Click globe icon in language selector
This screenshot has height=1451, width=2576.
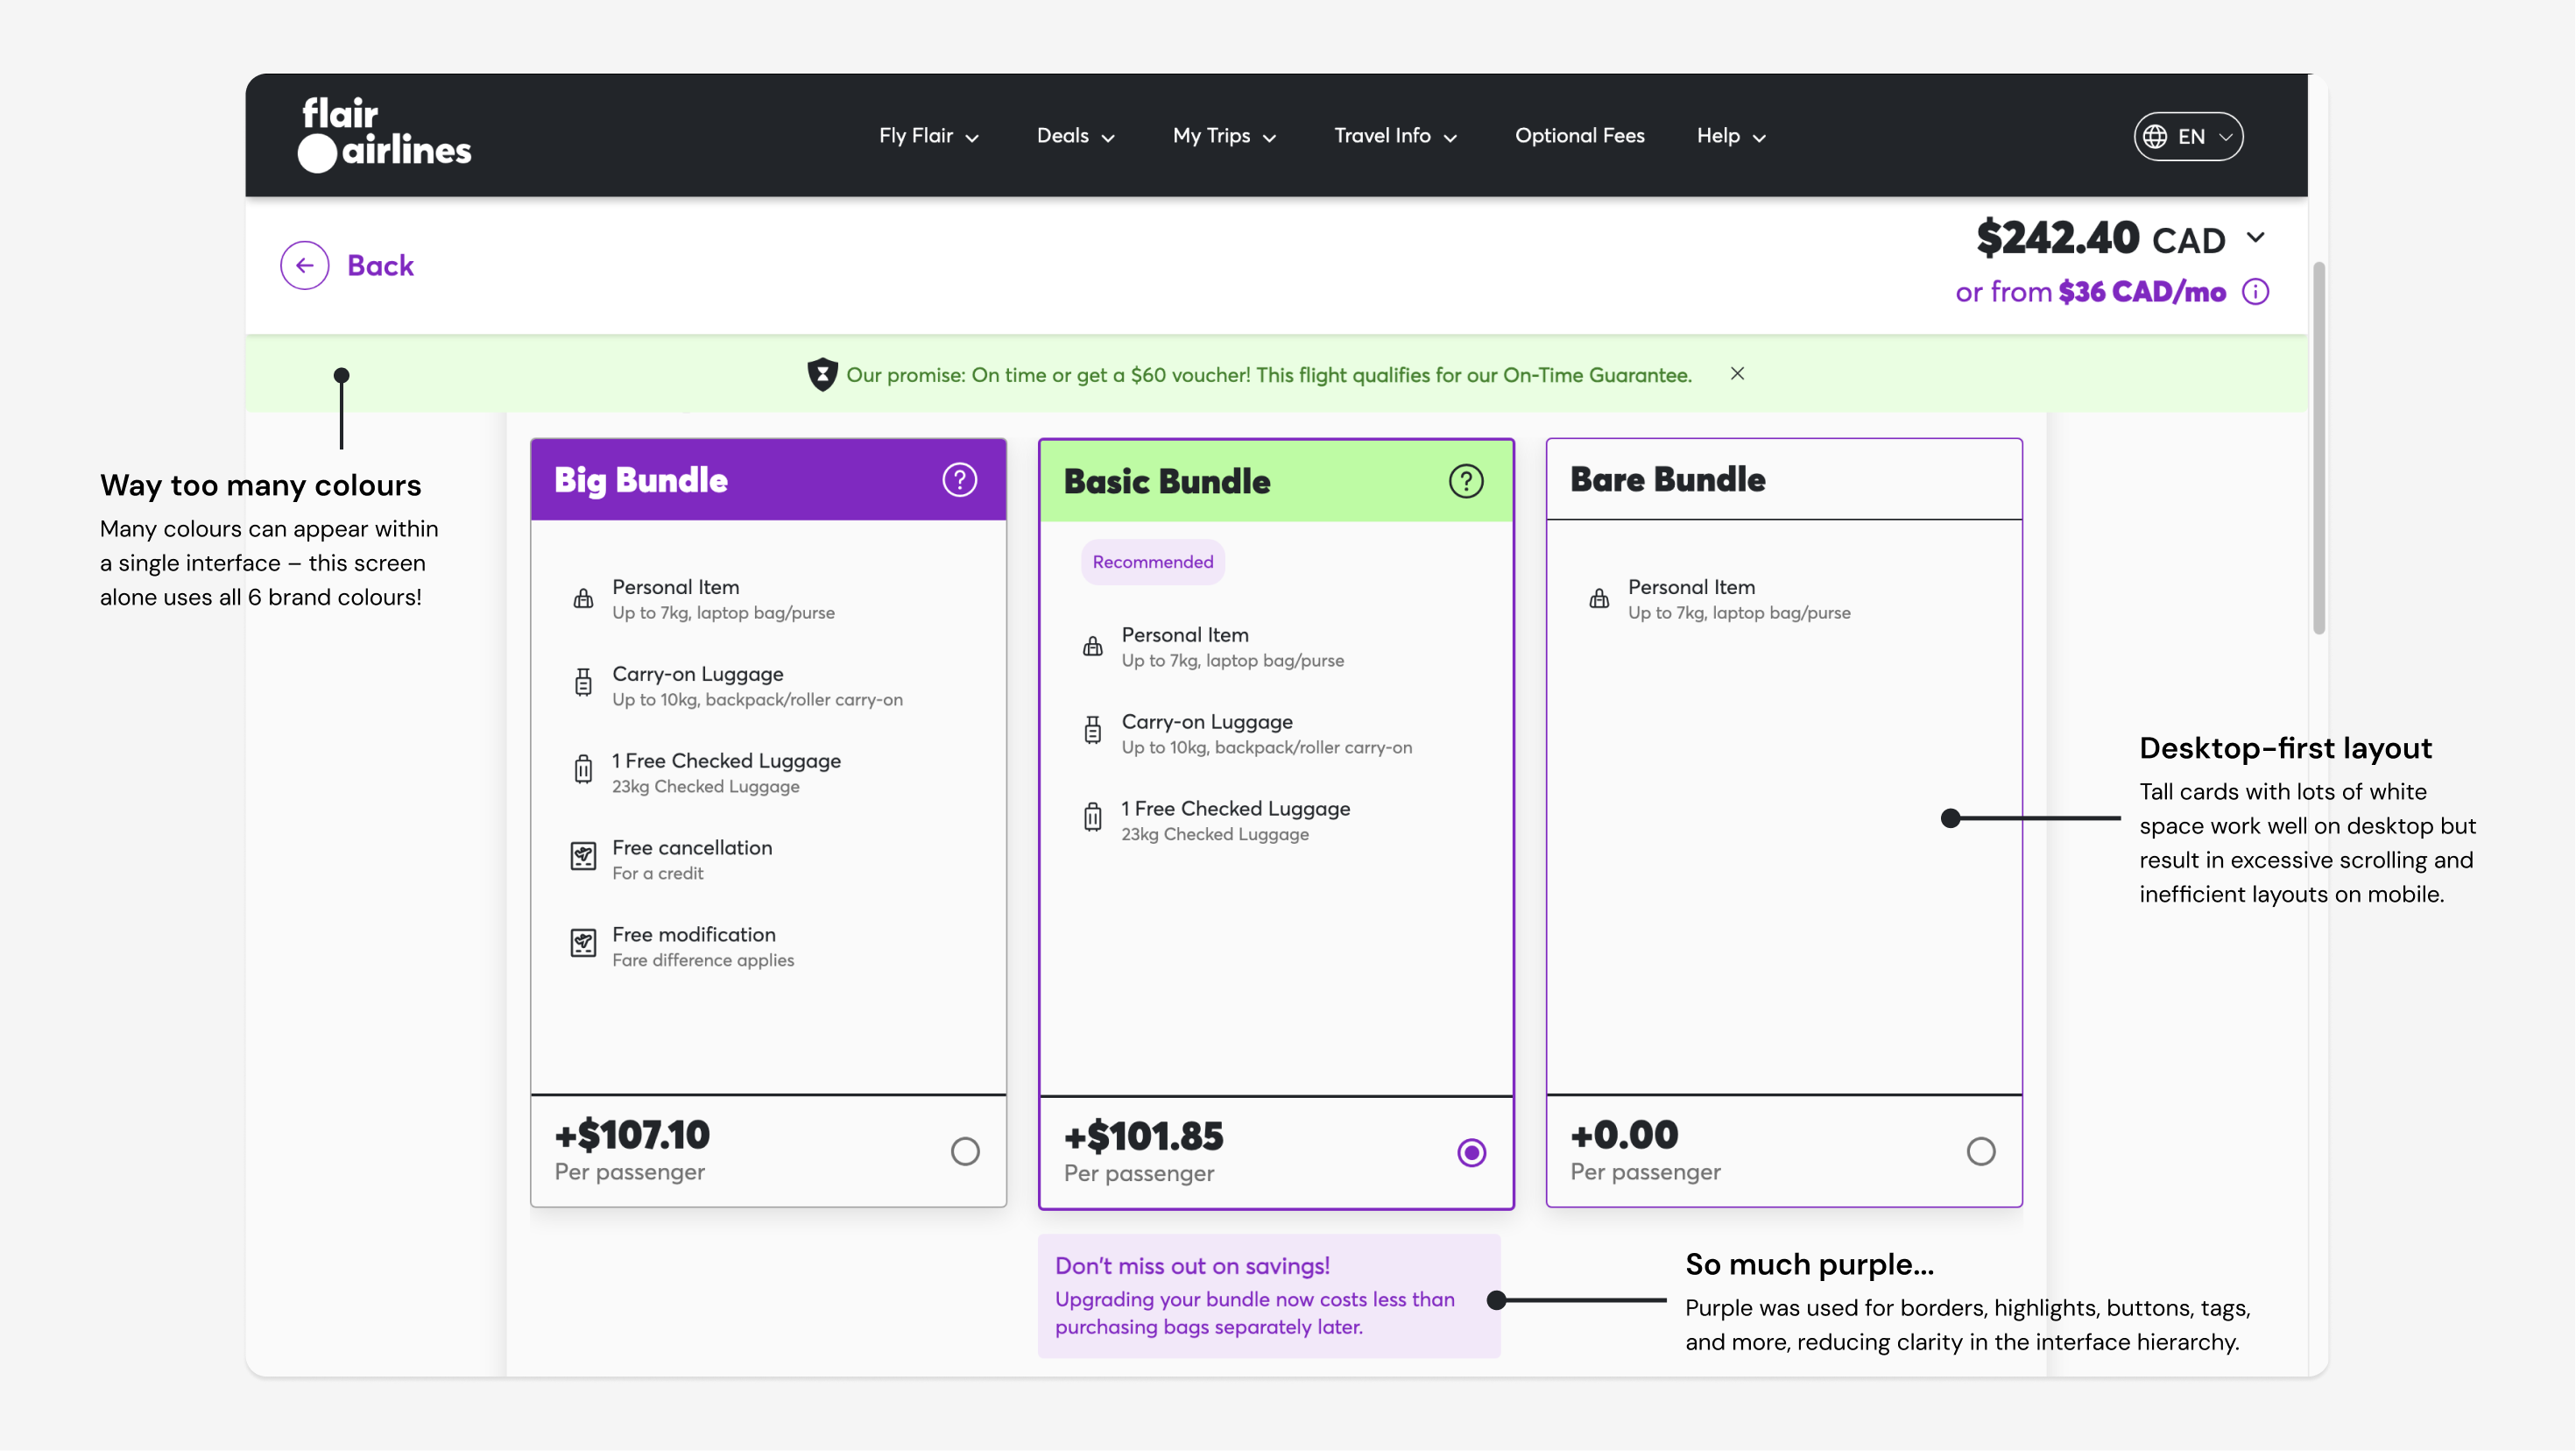click(2155, 136)
